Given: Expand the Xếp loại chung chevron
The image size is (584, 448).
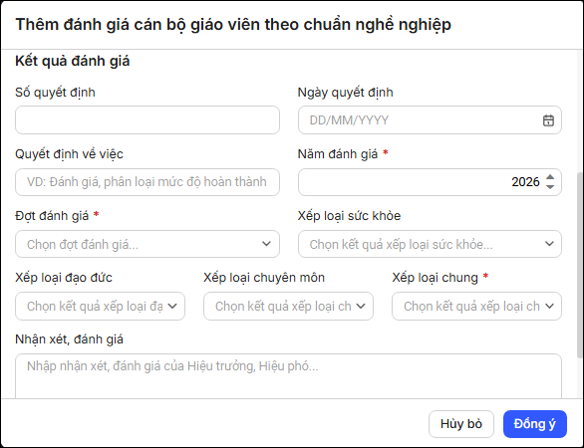Looking at the screenshot, I should click(x=549, y=306).
